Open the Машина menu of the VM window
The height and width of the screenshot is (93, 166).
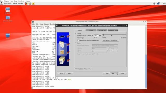coord(7,1)
